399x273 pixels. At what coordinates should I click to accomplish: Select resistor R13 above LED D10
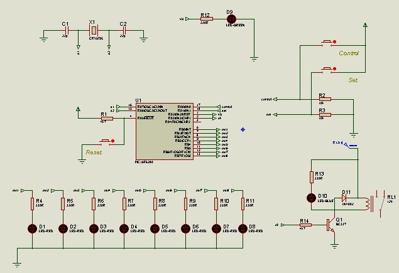311,176
